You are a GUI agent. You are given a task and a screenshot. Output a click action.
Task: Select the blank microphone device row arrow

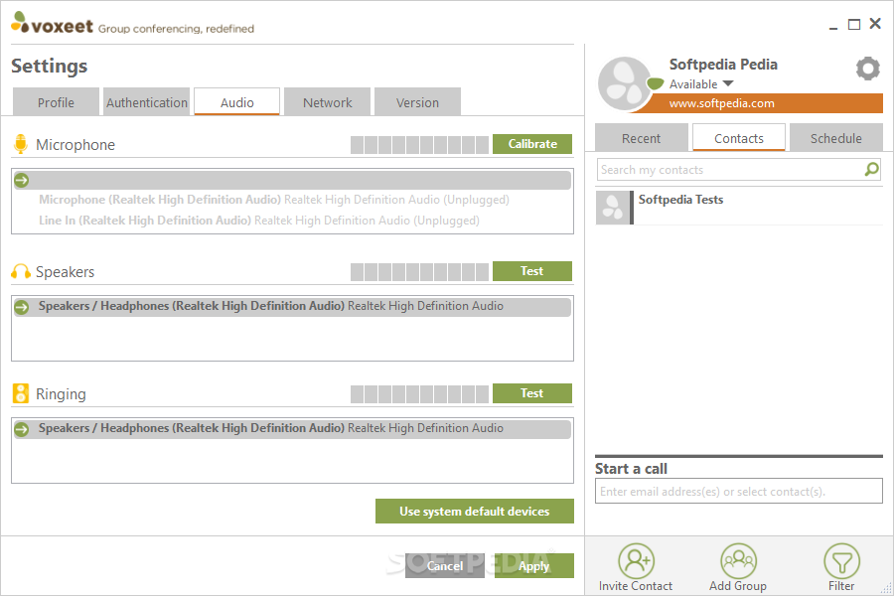22,180
